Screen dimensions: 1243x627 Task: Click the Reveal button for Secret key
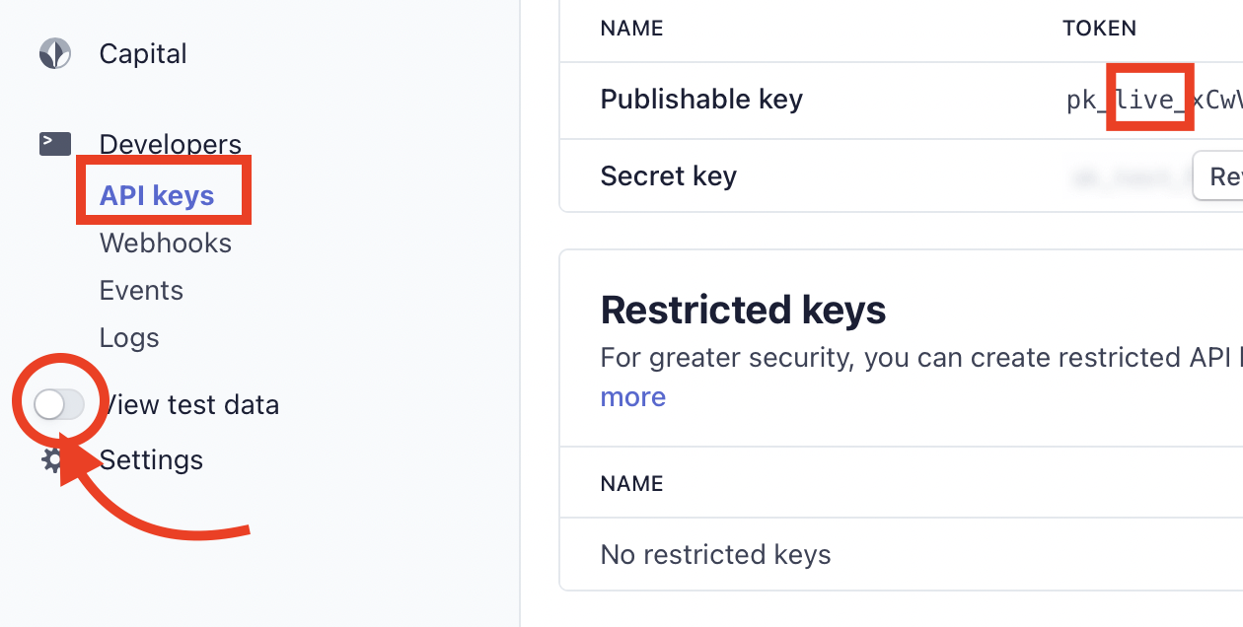click(x=1217, y=175)
